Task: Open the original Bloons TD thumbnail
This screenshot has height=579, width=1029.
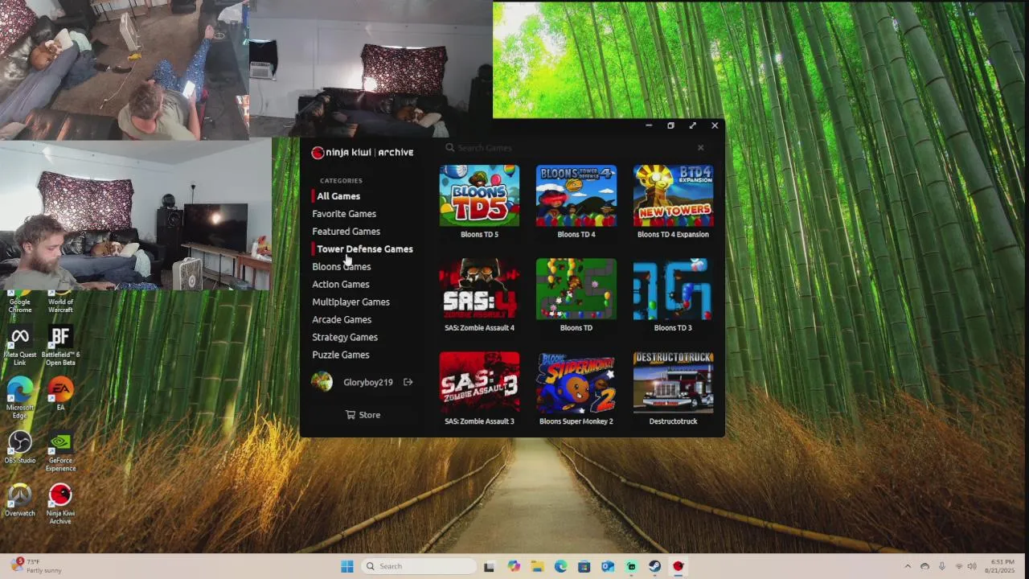Action: (x=576, y=289)
